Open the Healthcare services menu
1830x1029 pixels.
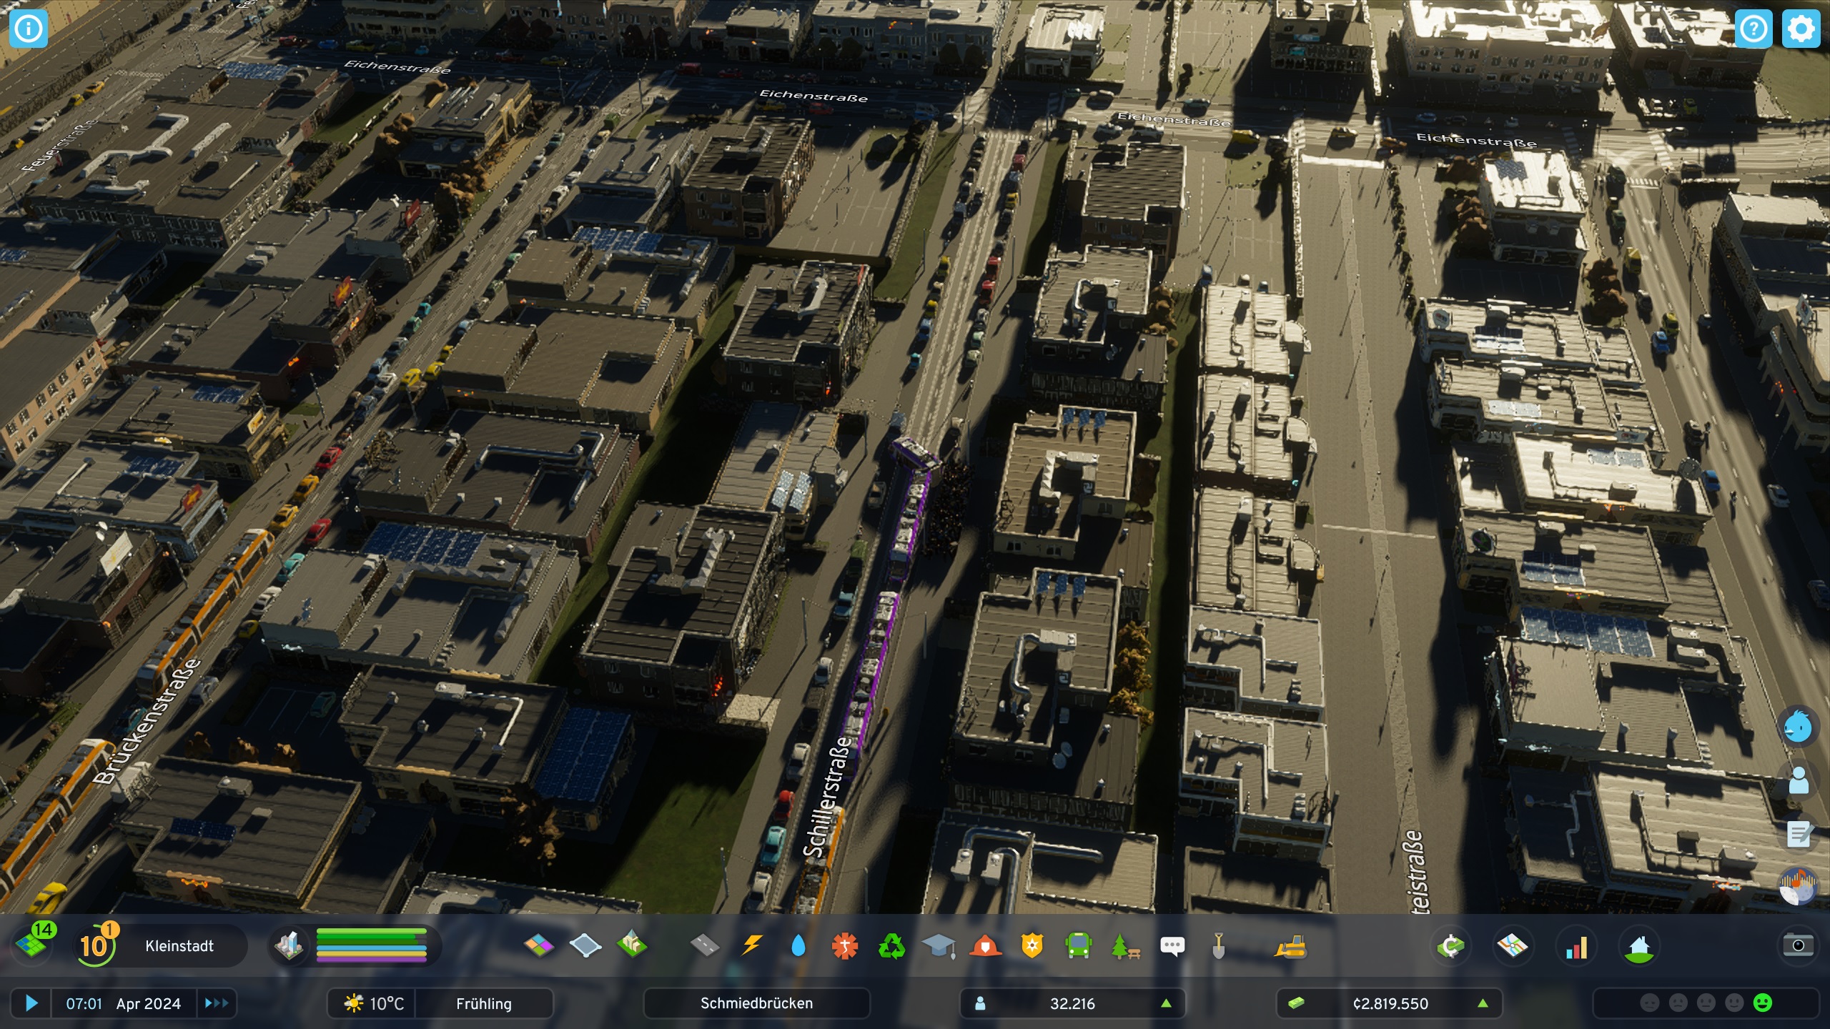pos(845,945)
